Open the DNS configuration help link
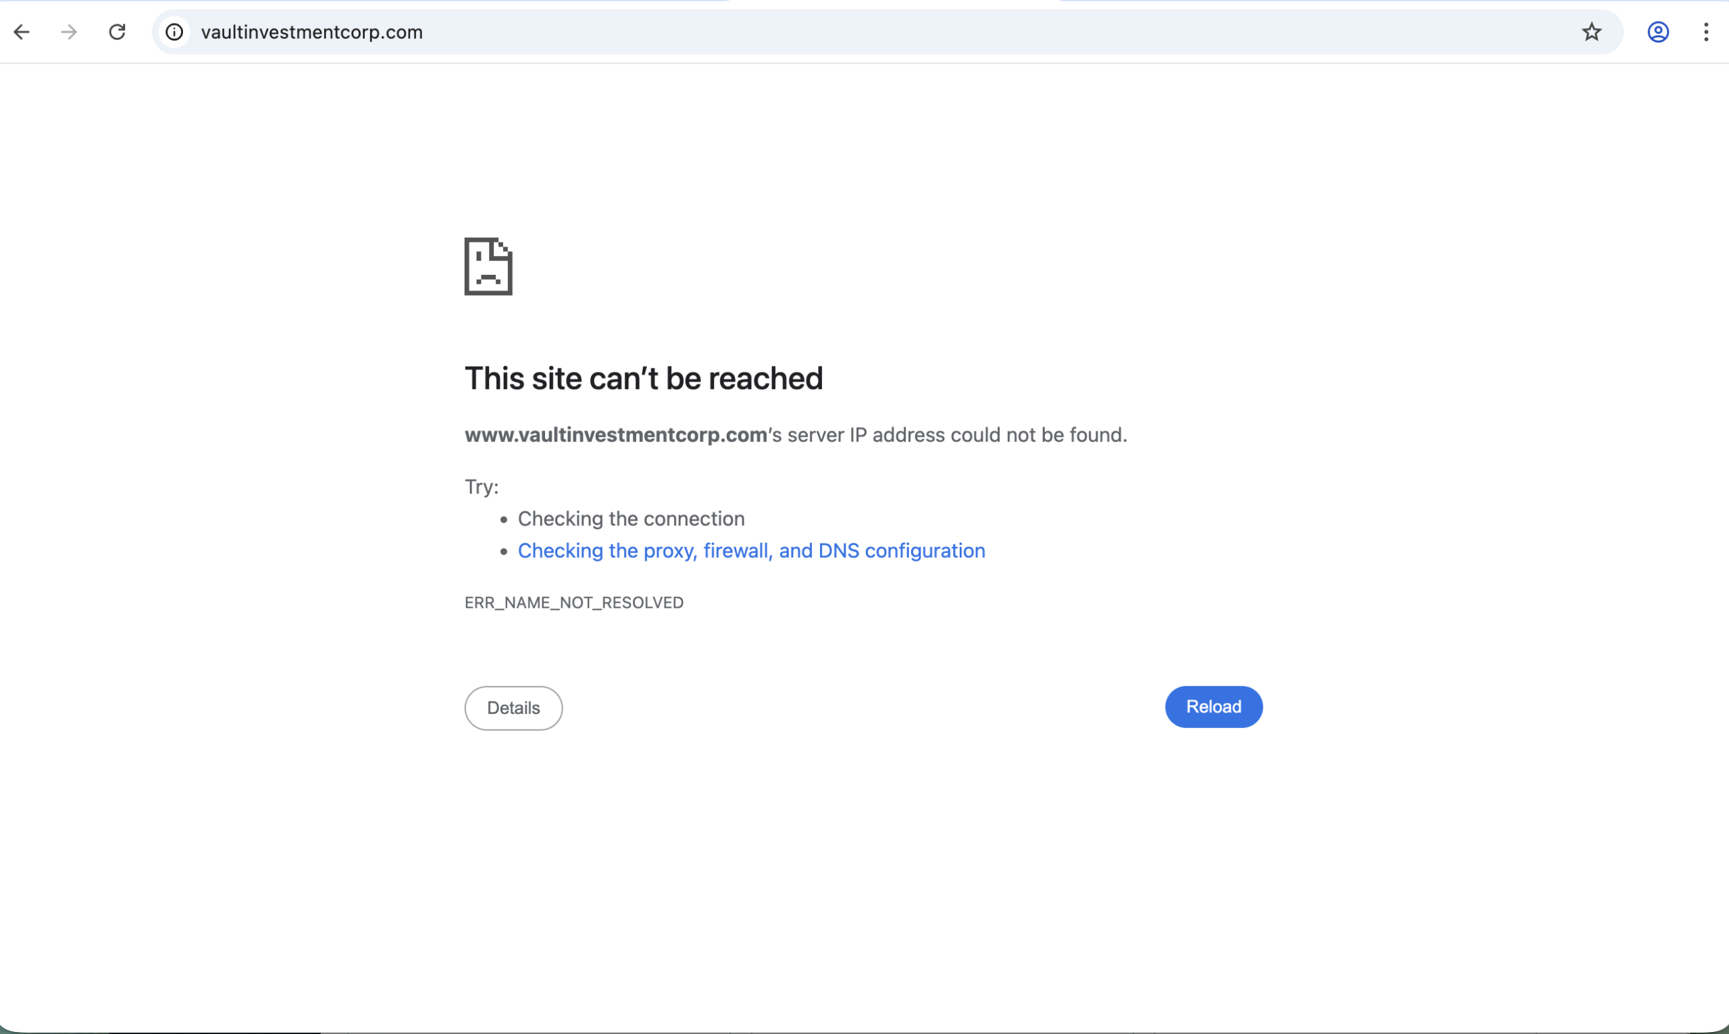The image size is (1729, 1034). pos(751,550)
